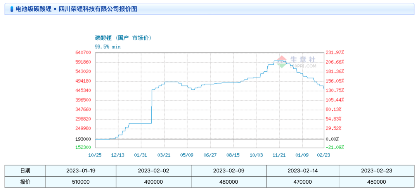The height and width of the screenshot is (191, 419).
Task: Click the 2023-02-09 date cell
Action: (x=229, y=170)
